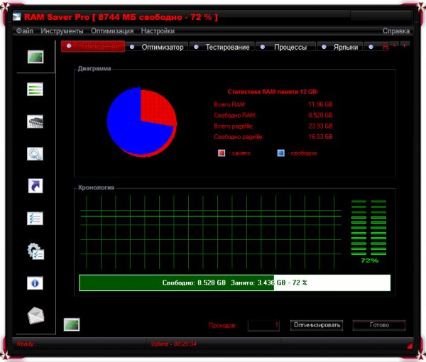This screenshot has width=426, height=362.
Task: Click the Свободно pagefile value 16.03 GB
Action: tap(321, 137)
